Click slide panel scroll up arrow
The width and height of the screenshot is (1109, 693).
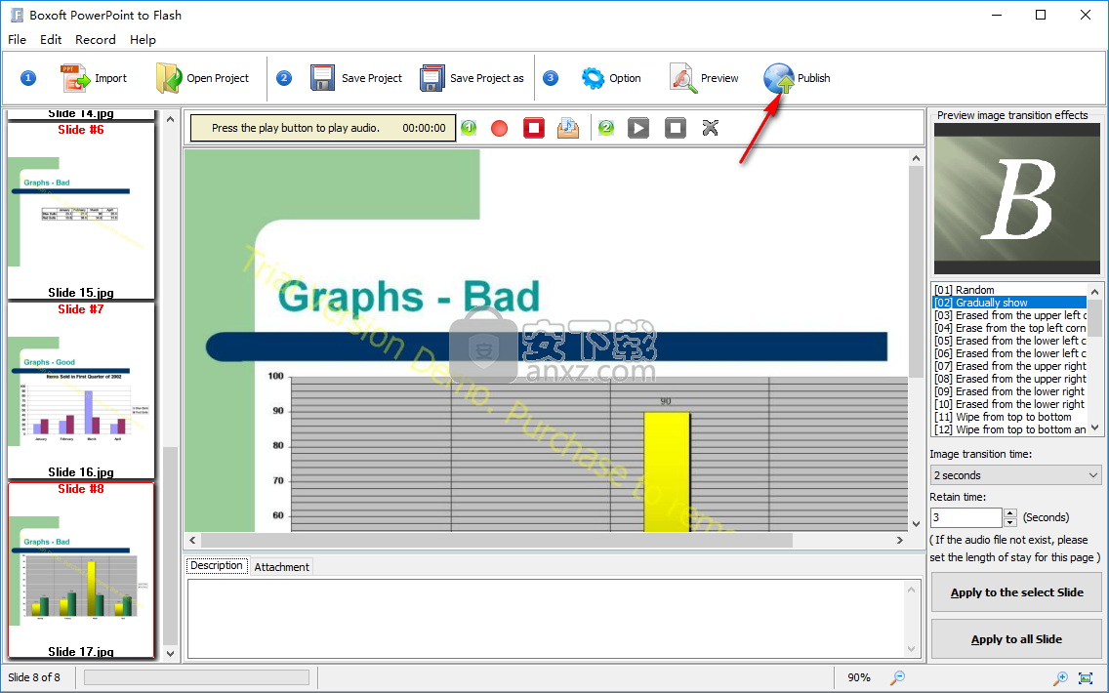click(170, 119)
